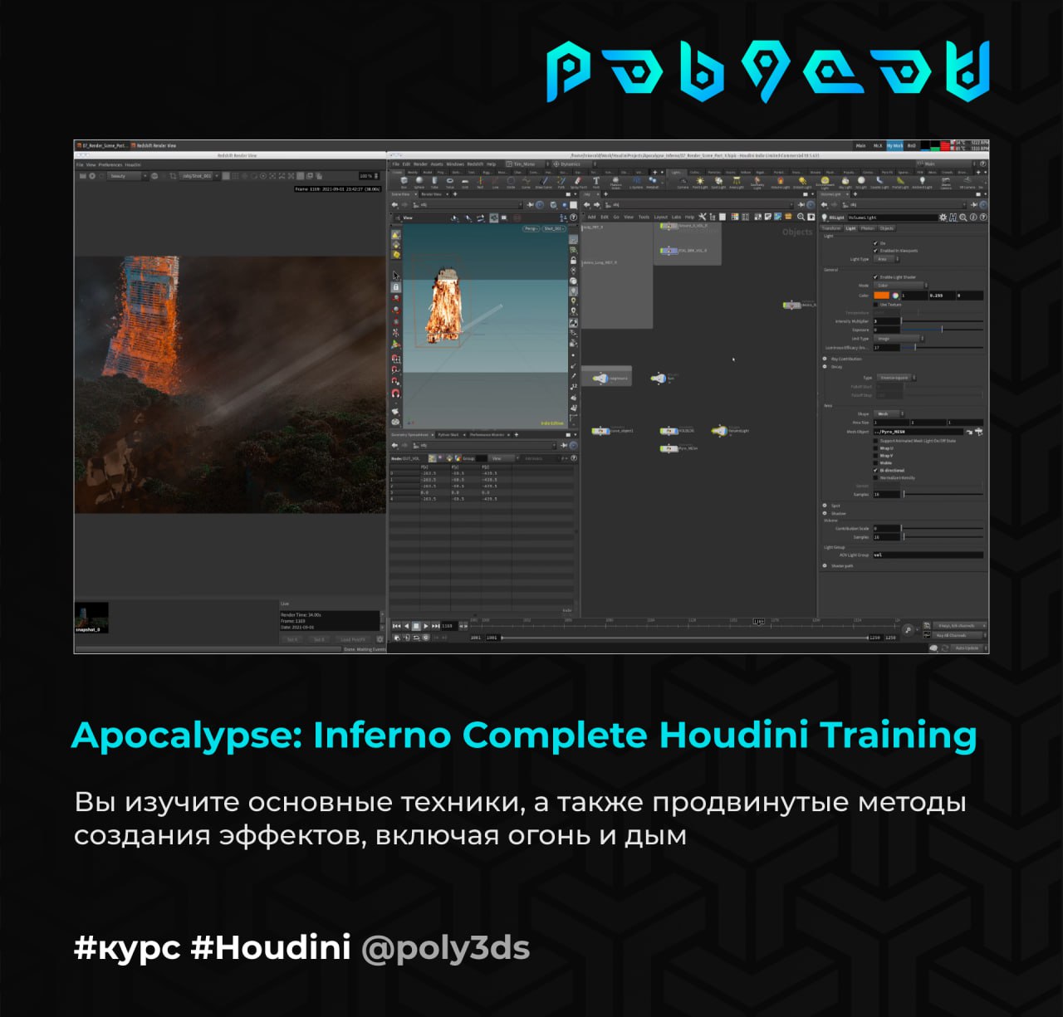This screenshot has width=1063, height=1017.
Task: Open the Houdini Render menu
Action: [420, 164]
